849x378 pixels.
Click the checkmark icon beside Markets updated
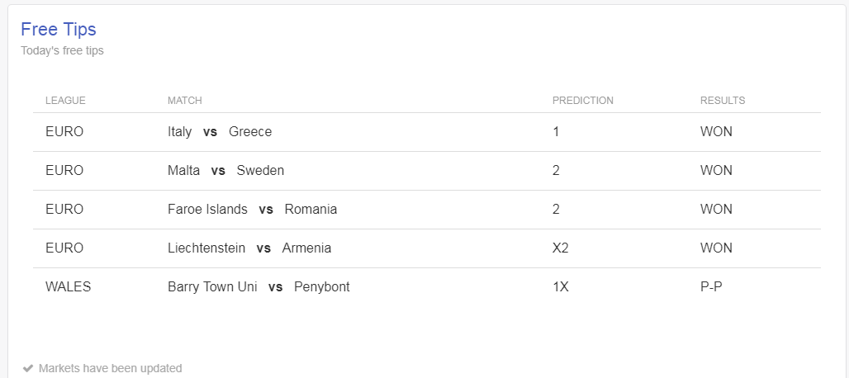(x=28, y=368)
